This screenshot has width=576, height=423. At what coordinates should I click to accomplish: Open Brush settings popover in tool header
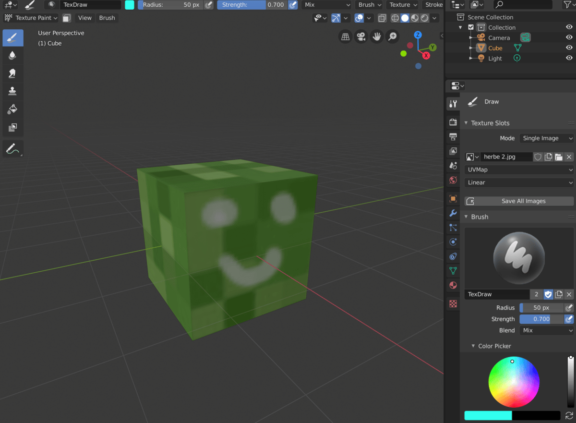coord(370,5)
